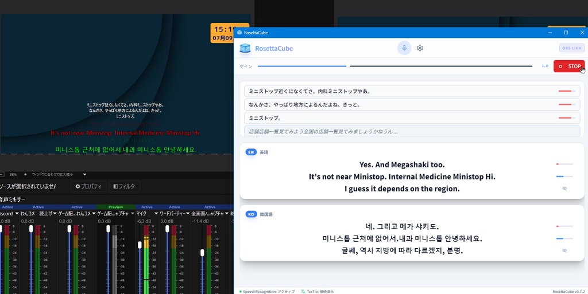The width and height of the screenshot is (588, 294).
Task: Open the ゲーム配...わんコメ channel dropdown arrow
Action: (x=94, y=214)
